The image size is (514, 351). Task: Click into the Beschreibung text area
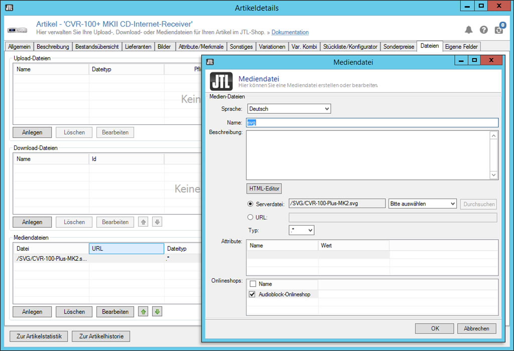368,154
